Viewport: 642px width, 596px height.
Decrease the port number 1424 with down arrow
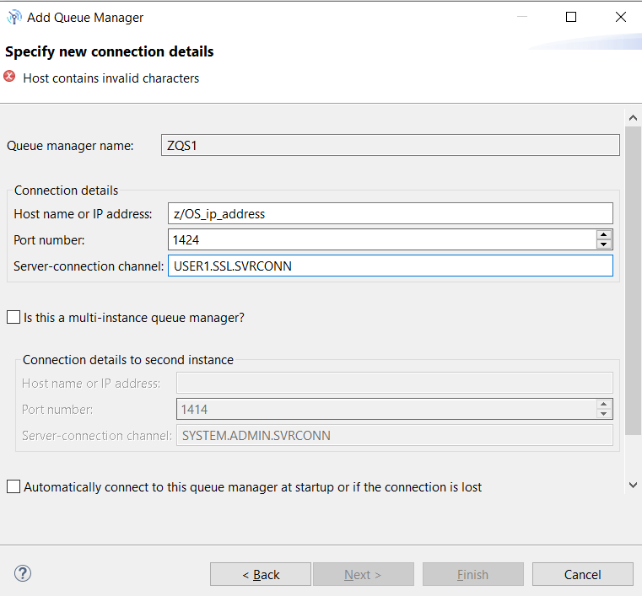click(603, 244)
